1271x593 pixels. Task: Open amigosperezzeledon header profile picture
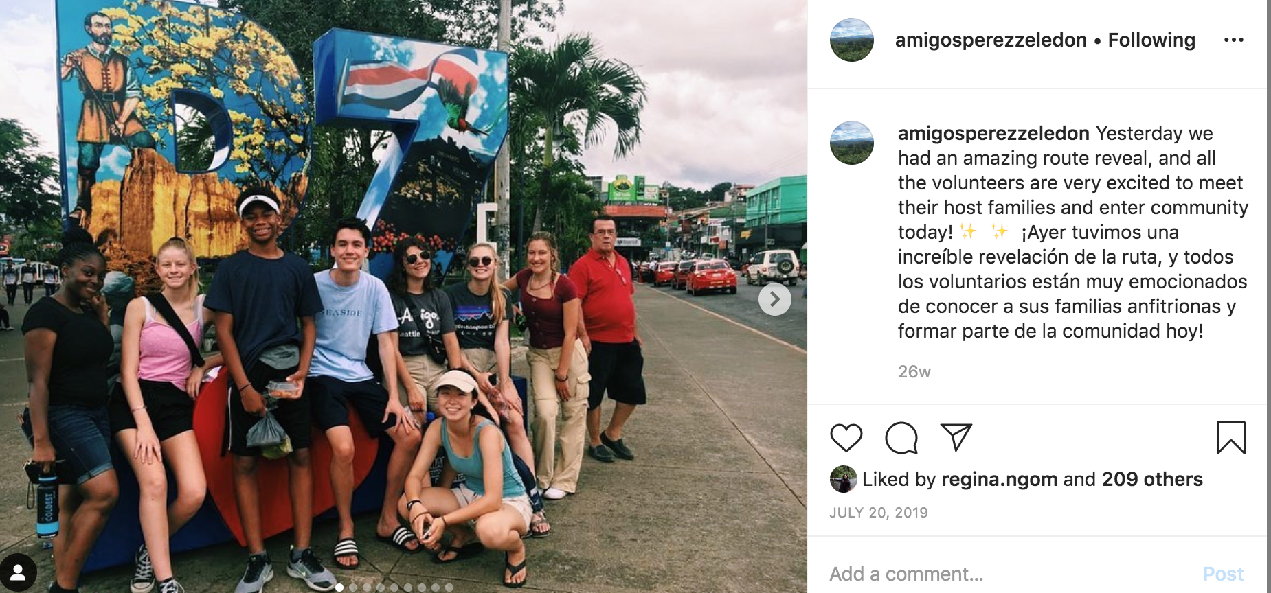click(x=852, y=40)
